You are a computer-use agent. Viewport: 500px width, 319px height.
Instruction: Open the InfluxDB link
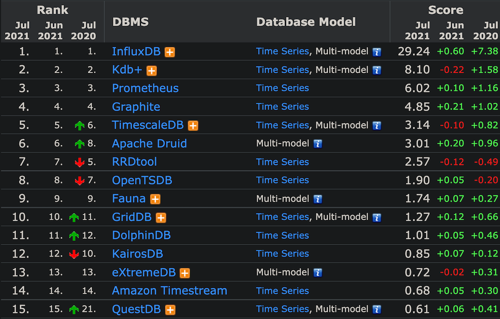pyautogui.click(x=136, y=51)
